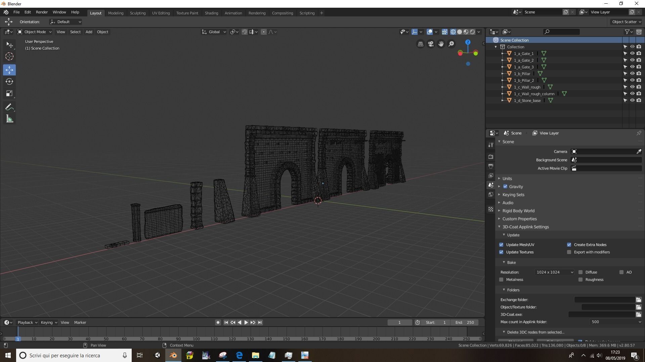Image resolution: width=645 pixels, height=362 pixels.
Task: Enable Roughness bake option
Action: [580, 280]
